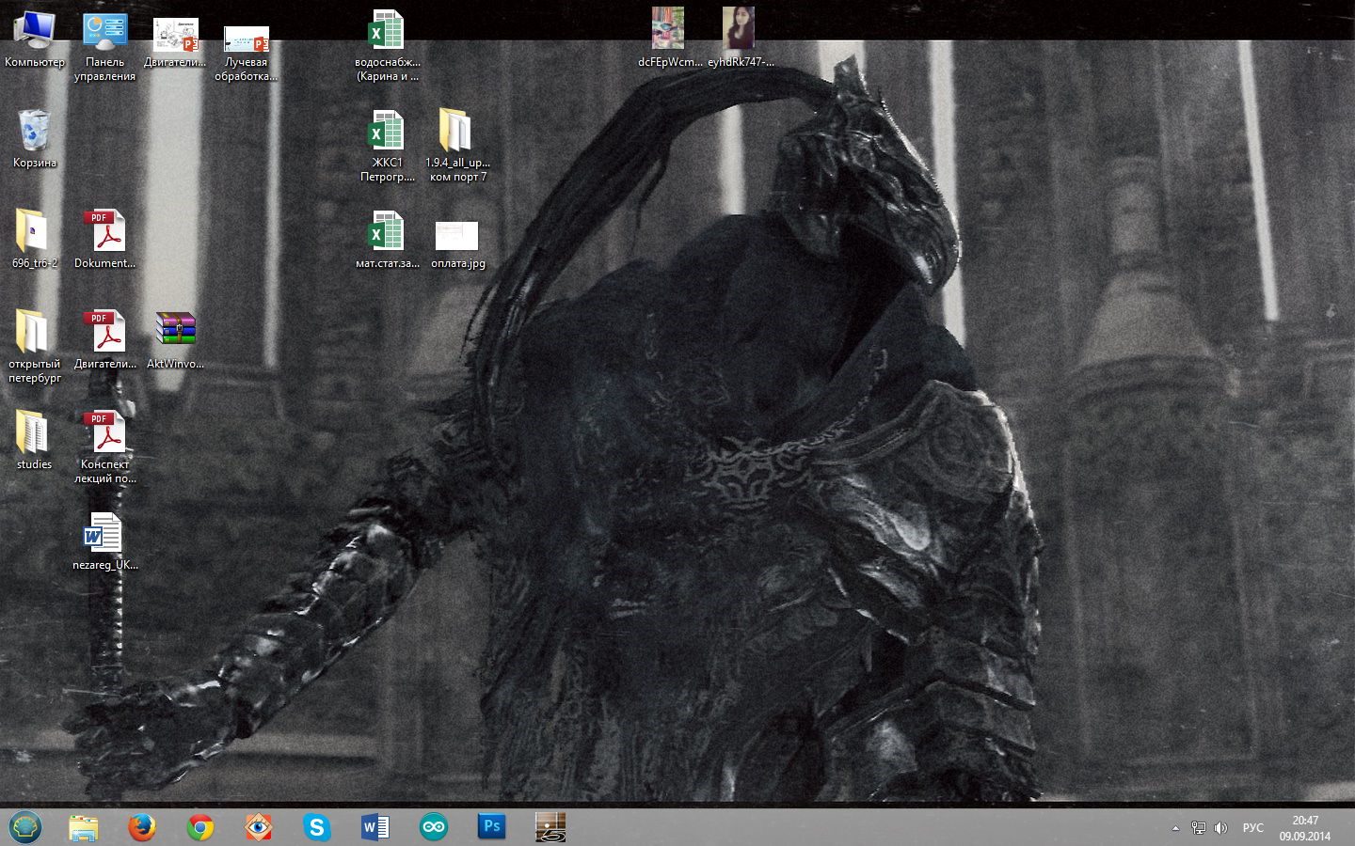
Task: Open Панель управления desktop shortcut
Action: point(104,47)
